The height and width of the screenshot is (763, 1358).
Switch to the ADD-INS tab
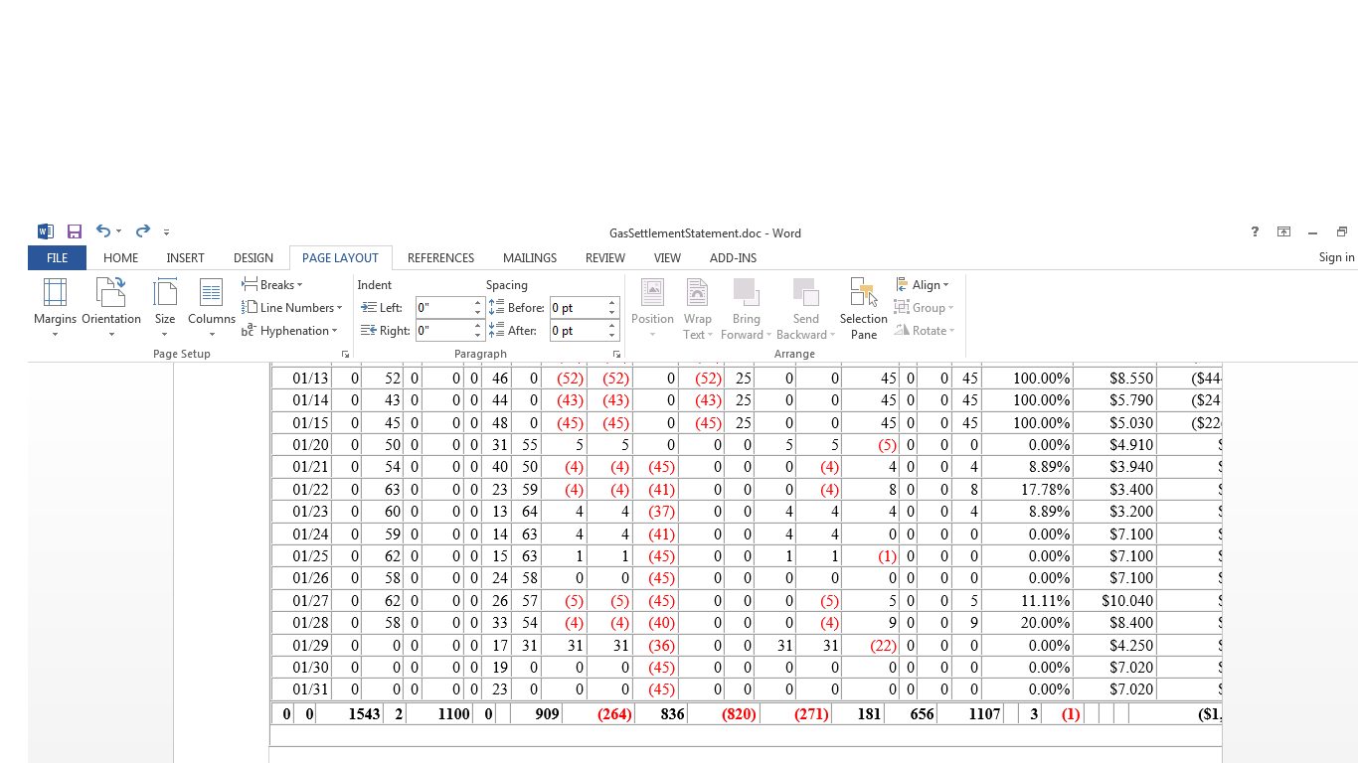(733, 258)
